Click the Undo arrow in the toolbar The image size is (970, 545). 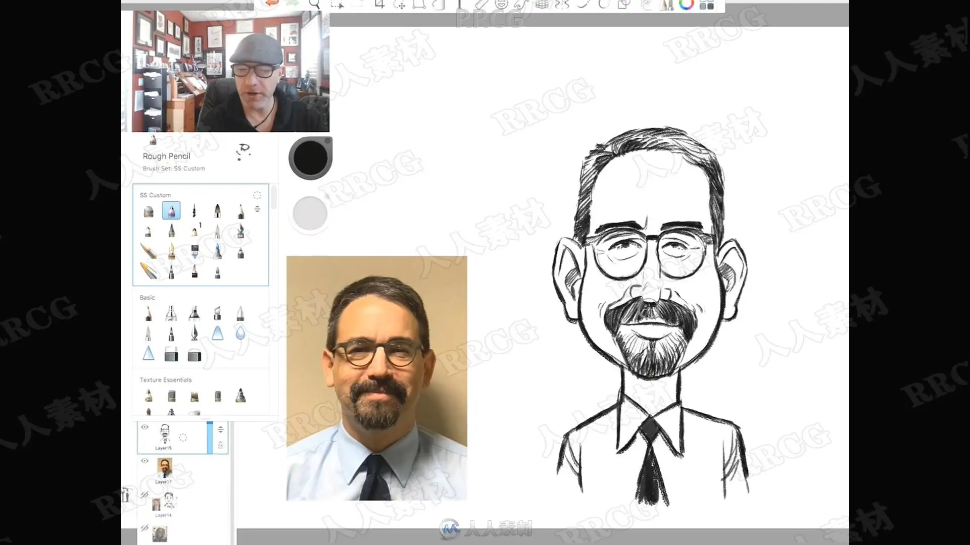click(x=272, y=4)
